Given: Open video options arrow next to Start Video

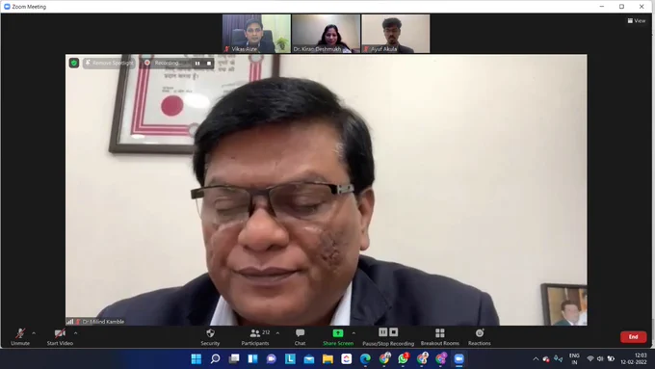Looking at the screenshot, I should click(x=75, y=333).
